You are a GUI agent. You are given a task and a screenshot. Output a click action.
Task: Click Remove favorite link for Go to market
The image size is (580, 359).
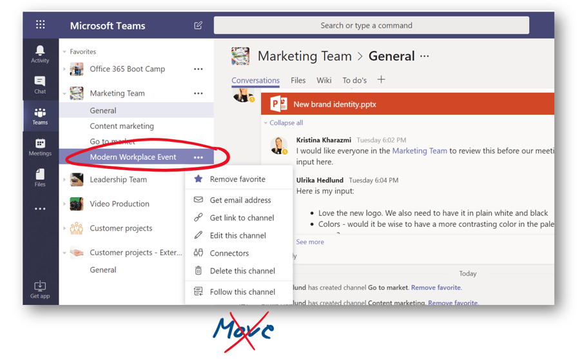pos(436,287)
